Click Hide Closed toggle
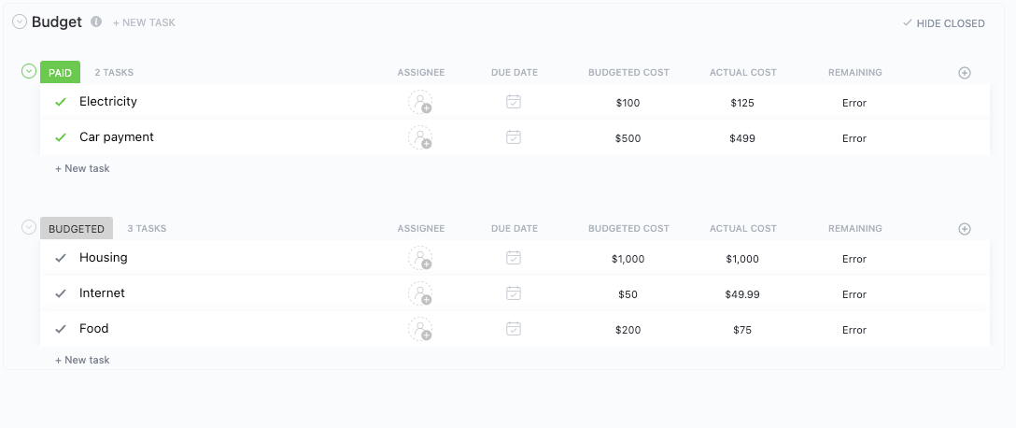 coord(944,23)
